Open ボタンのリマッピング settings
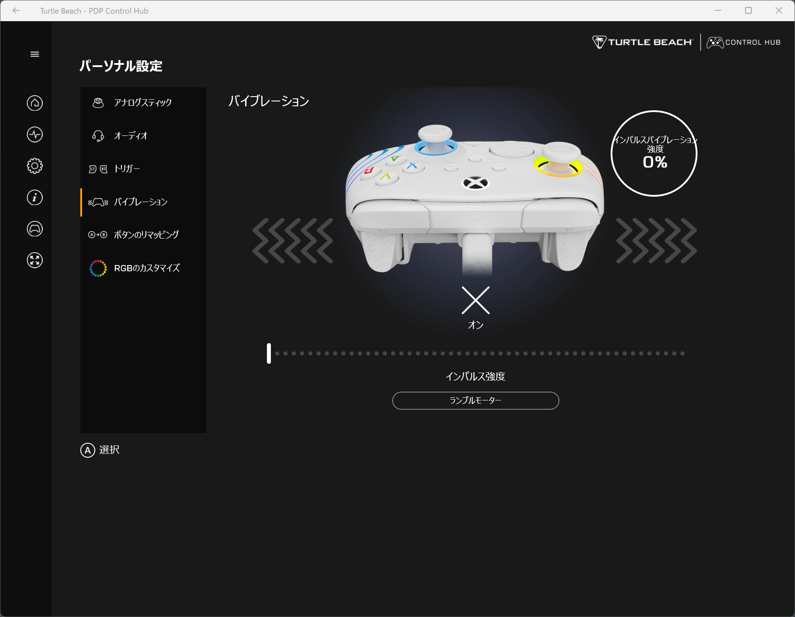 (142, 235)
